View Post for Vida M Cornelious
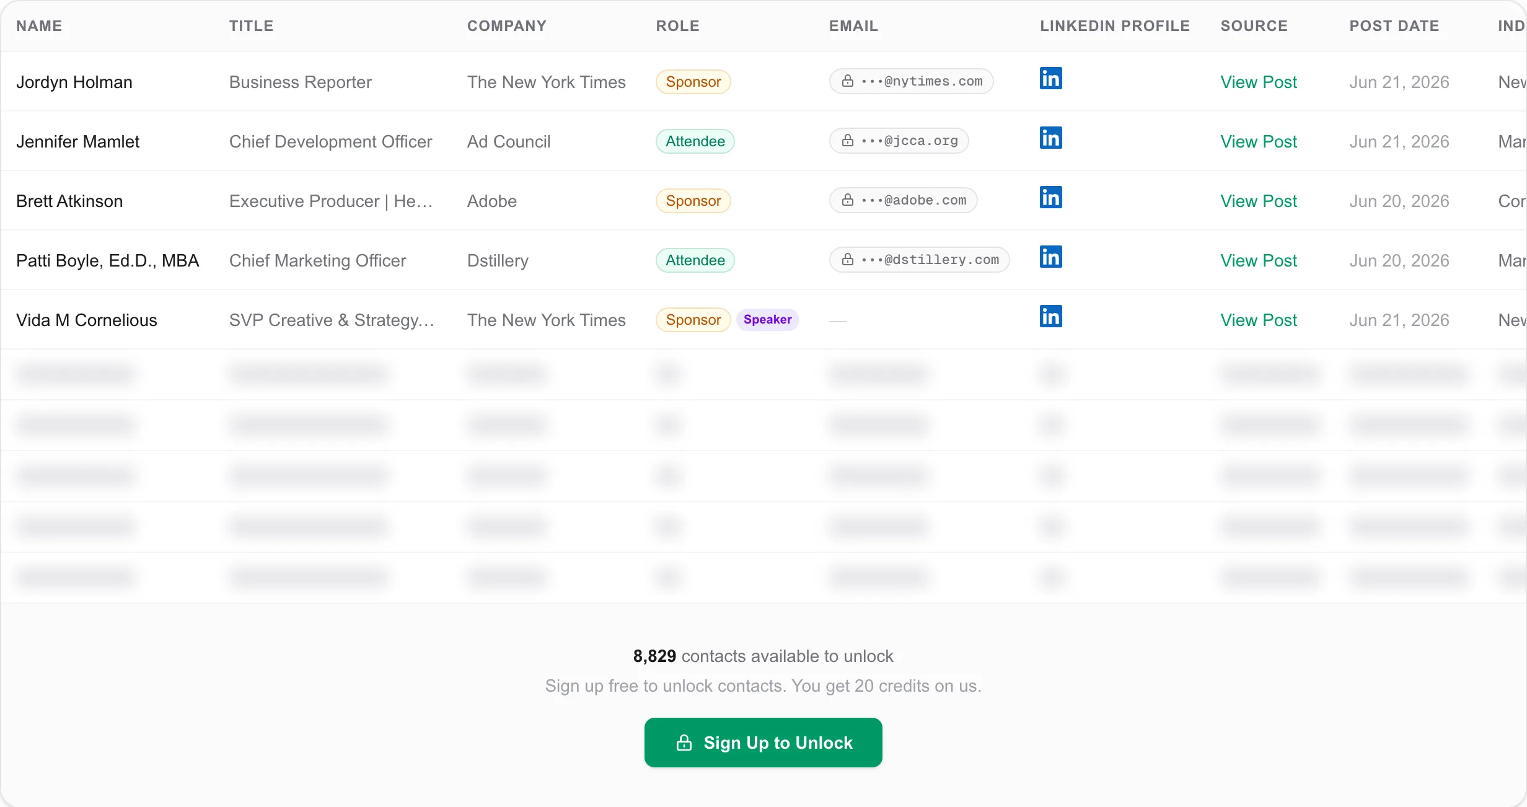Image resolution: width=1527 pixels, height=807 pixels. click(x=1258, y=320)
